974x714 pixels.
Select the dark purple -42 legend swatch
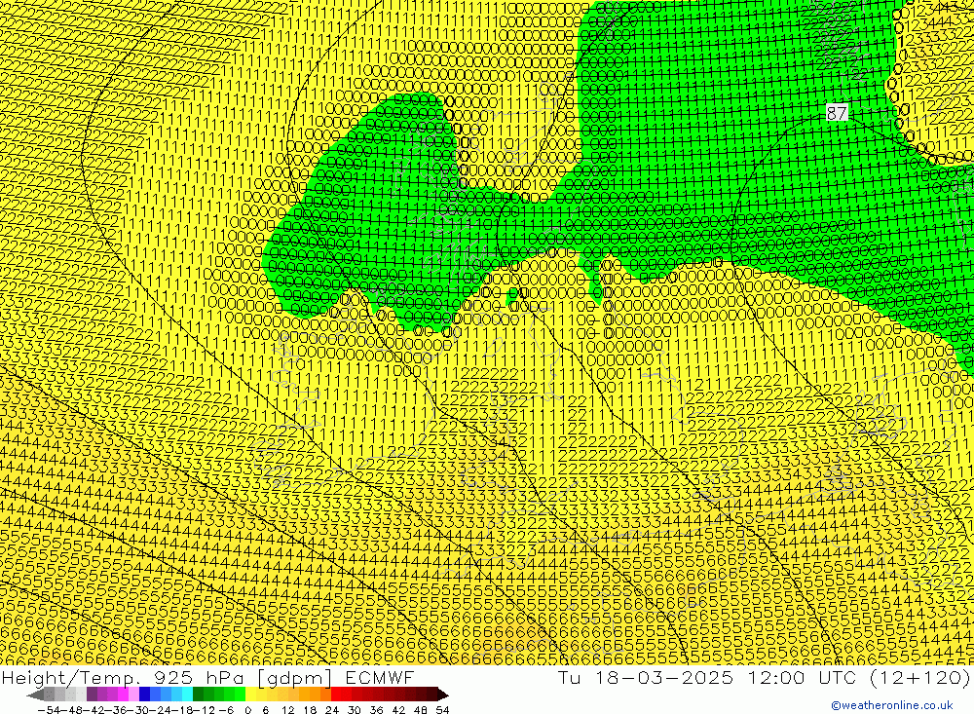[x=92, y=695]
